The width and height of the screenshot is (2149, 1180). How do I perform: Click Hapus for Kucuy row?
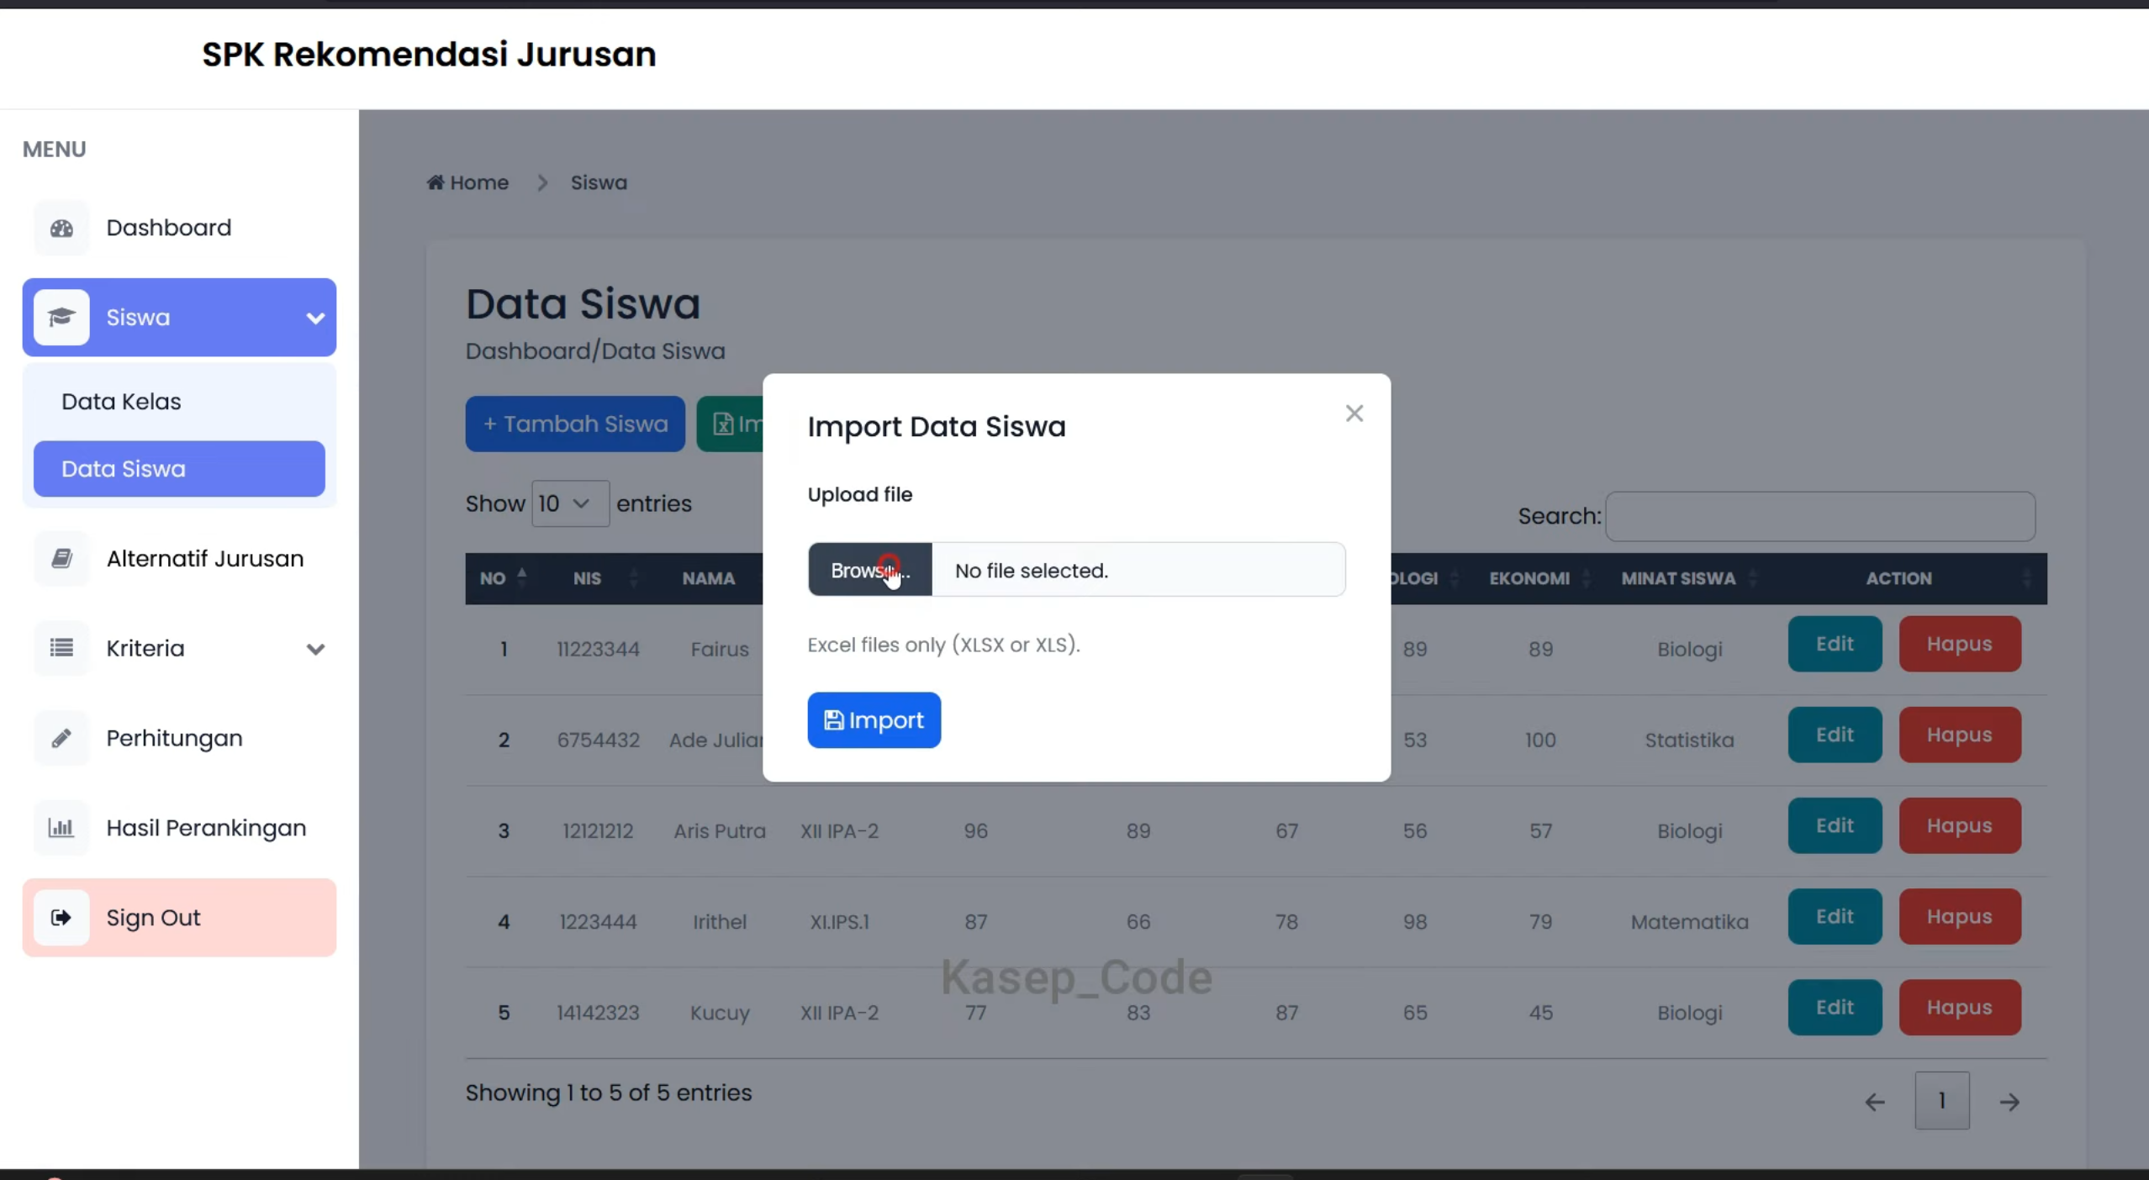pyautogui.click(x=1959, y=1007)
